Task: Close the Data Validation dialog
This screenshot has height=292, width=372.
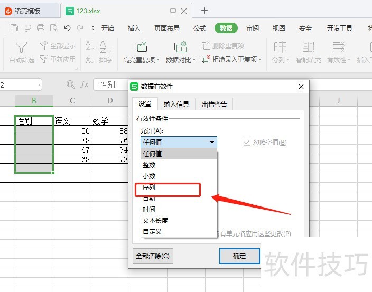Action: (x=301, y=87)
